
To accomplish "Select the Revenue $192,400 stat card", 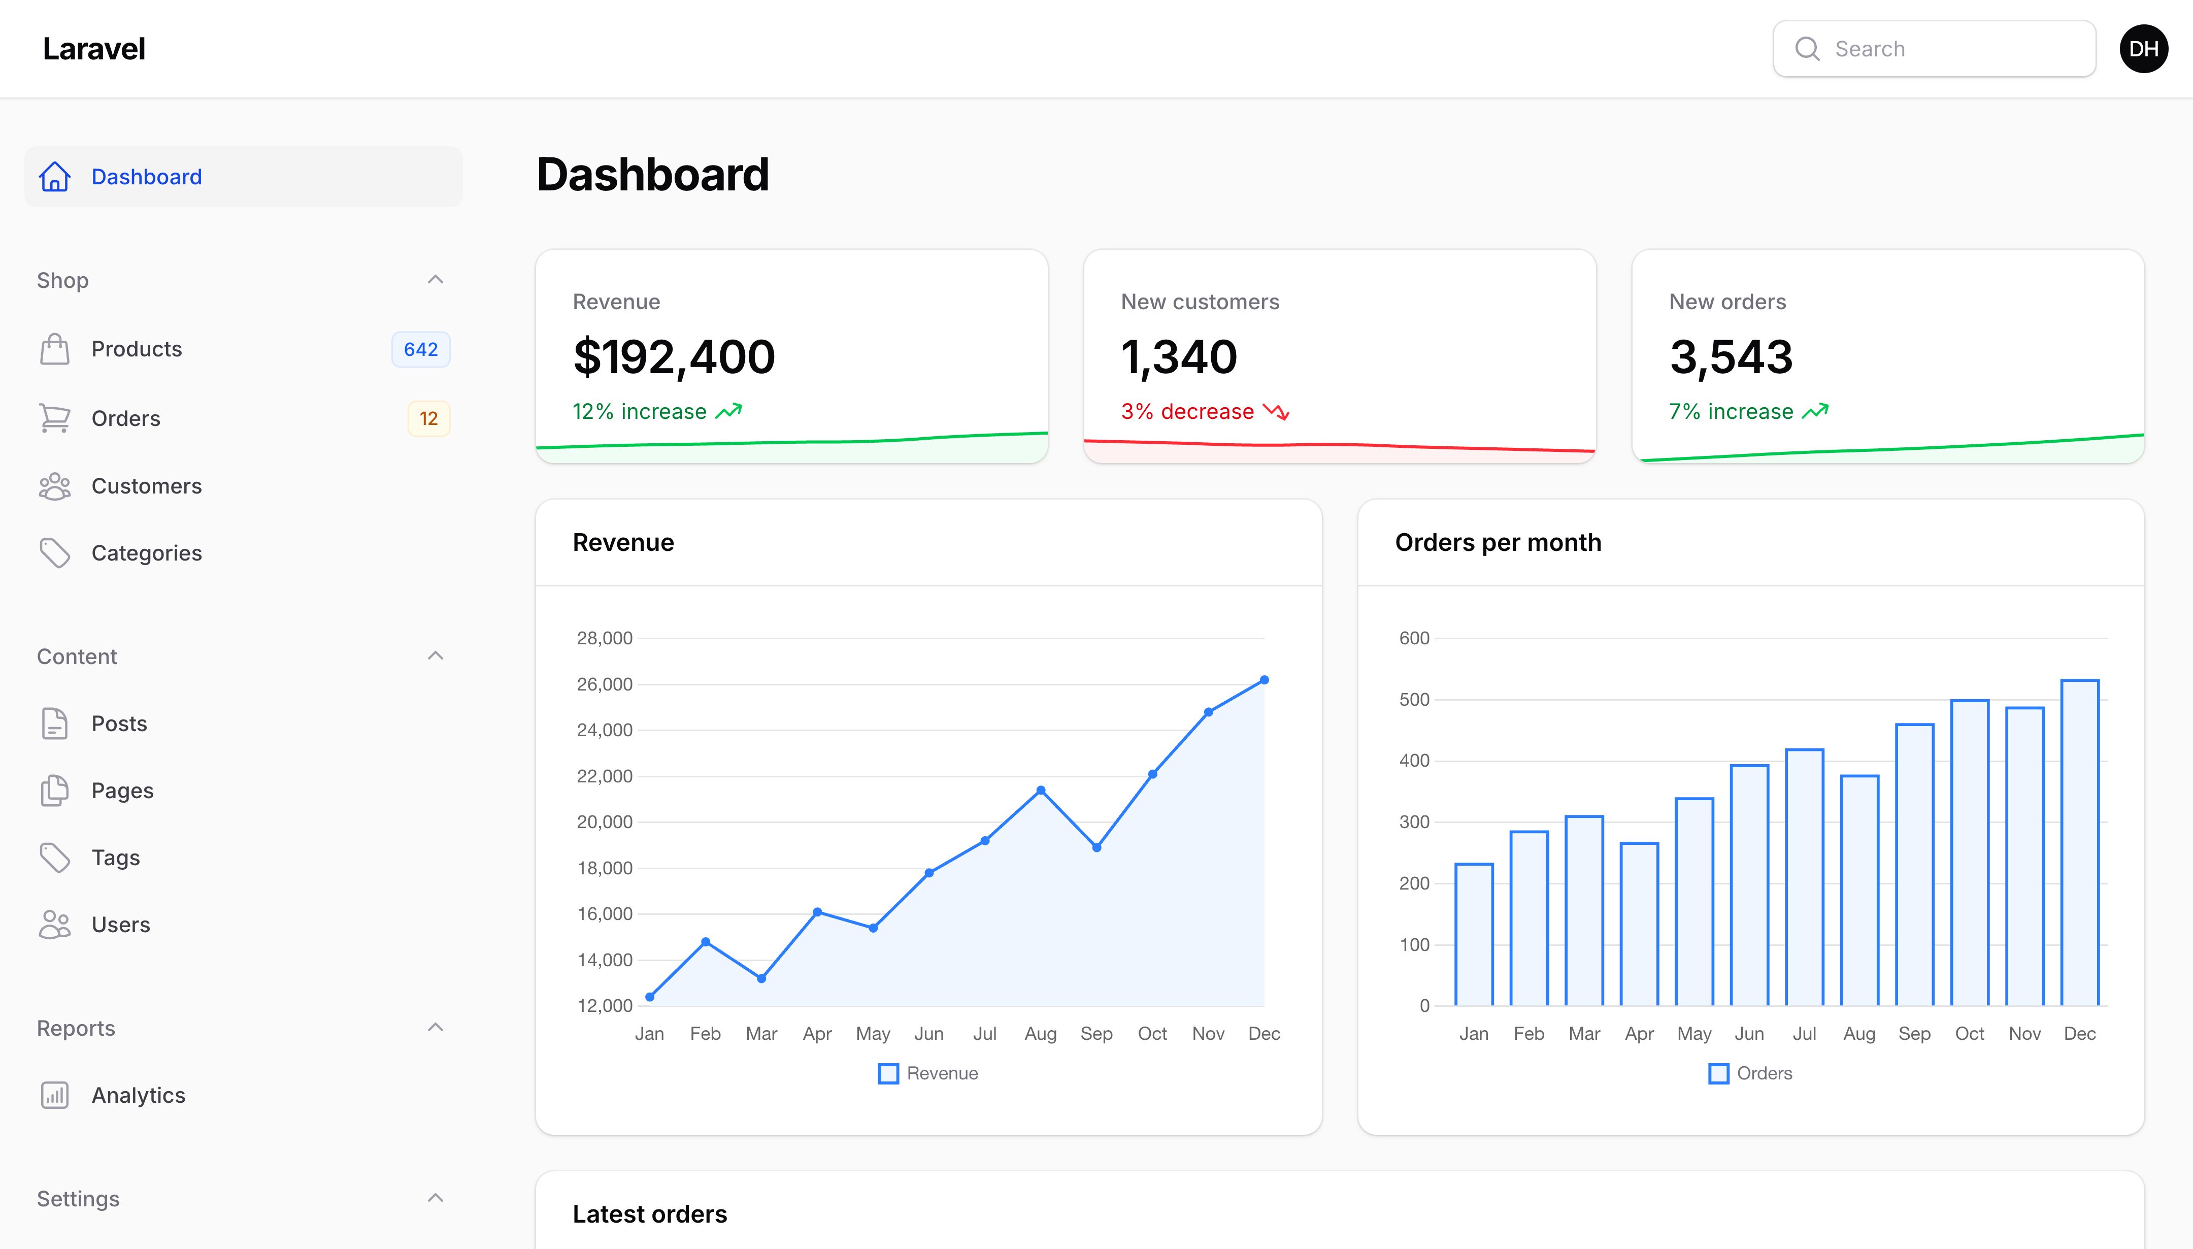I will (x=791, y=357).
